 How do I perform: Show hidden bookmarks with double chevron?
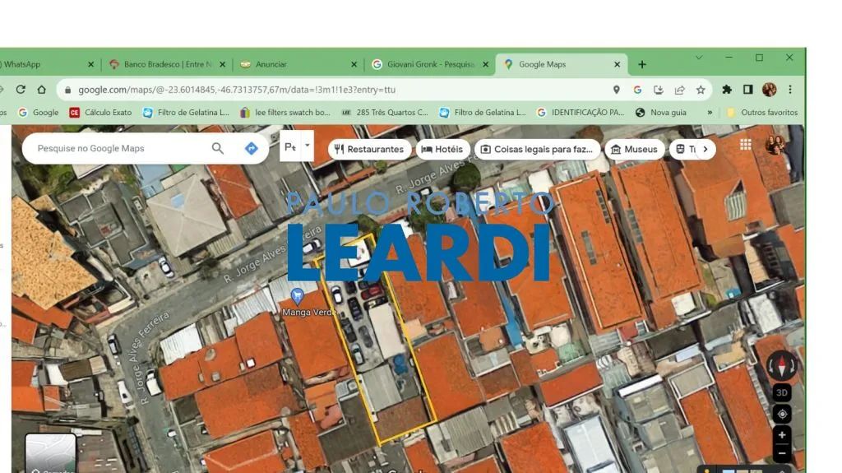point(710,113)
